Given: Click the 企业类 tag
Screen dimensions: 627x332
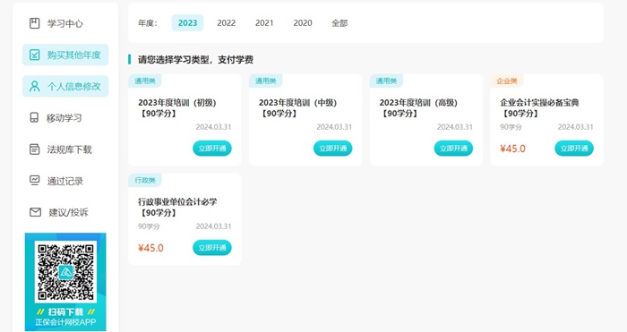Looking at the screenshot, I should [x=507, y=81].
